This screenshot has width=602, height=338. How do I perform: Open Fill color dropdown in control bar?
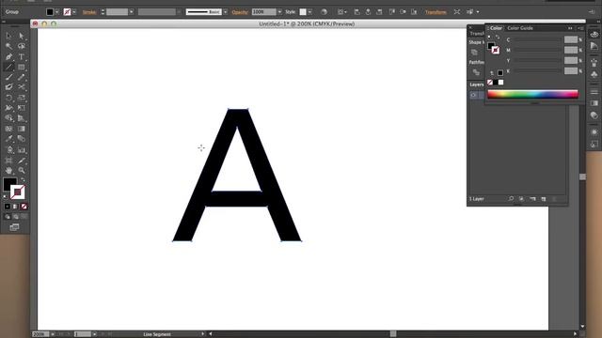click(x=56, y=12)
